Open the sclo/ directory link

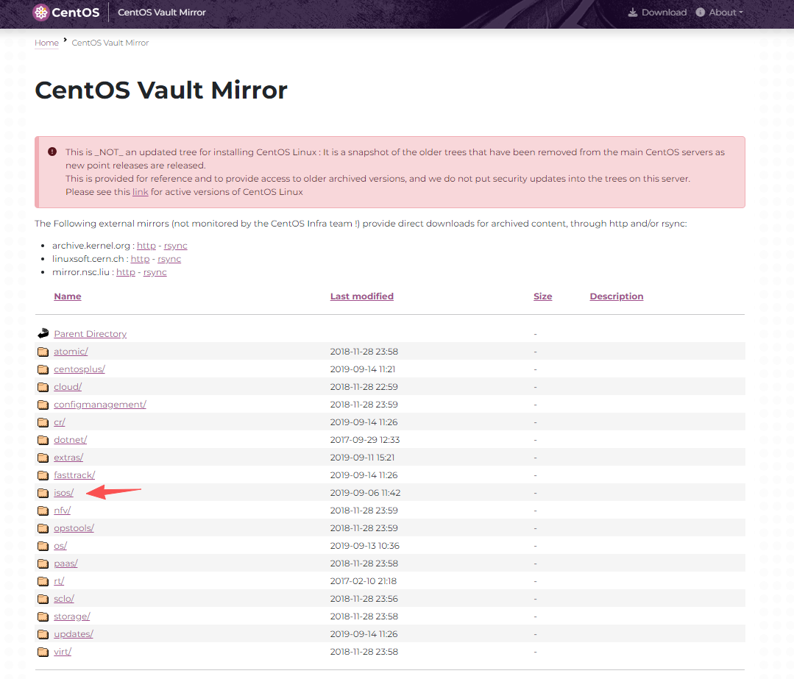point(64,599)
